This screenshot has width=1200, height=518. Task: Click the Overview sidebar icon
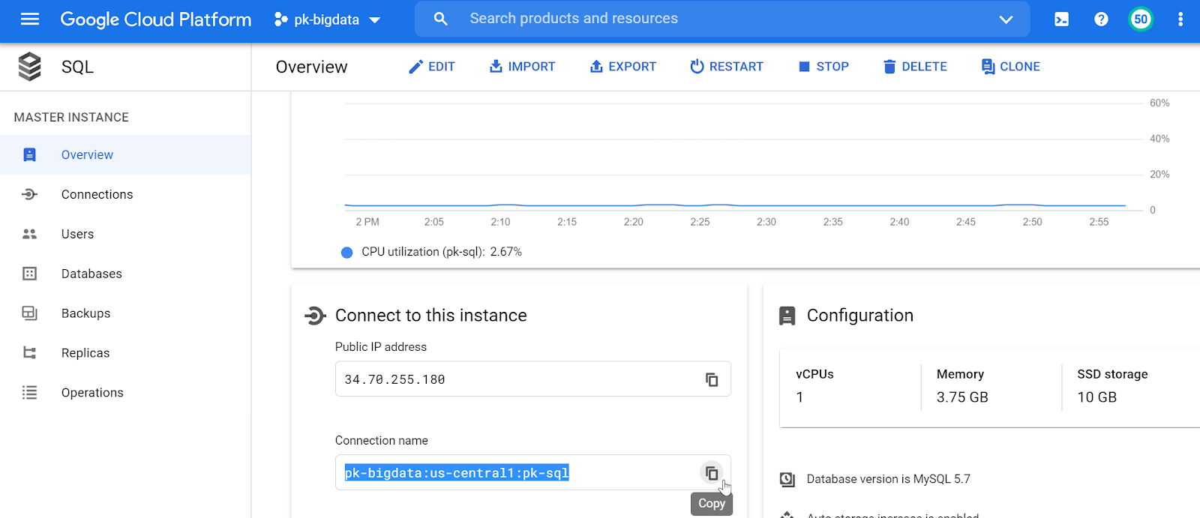30,154
